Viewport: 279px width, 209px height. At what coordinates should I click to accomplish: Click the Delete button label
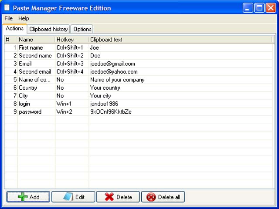(x=124, y=197)
